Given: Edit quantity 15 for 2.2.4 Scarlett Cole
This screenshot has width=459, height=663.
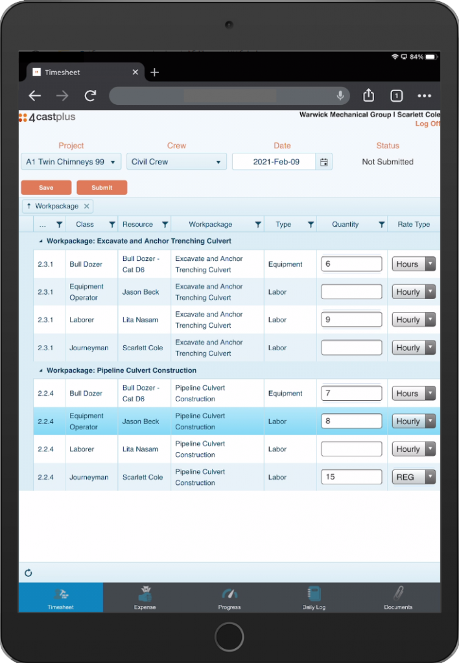Looking at the screenshot, I should (351, 477).
